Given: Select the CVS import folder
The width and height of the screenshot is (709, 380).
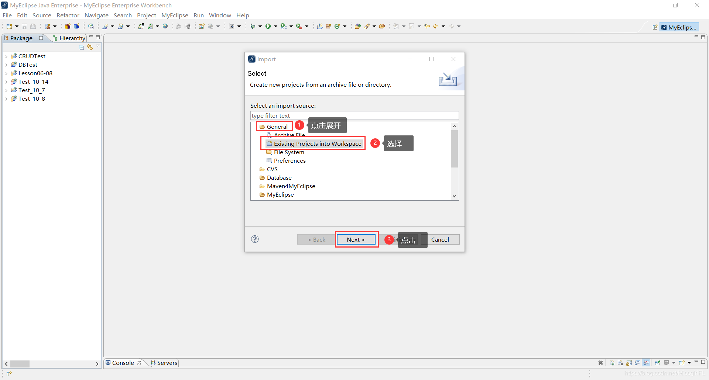Looking at the screenshot, I should [268, 169].
